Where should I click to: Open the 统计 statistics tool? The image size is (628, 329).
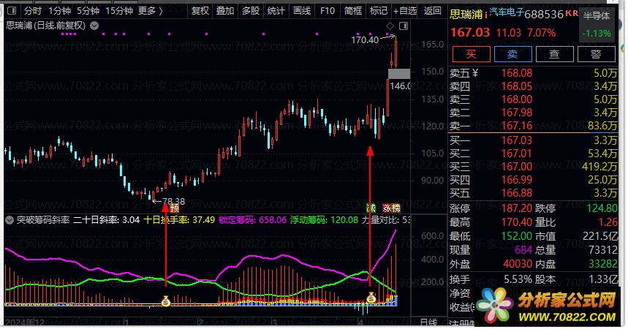click(x=276, y=11)
